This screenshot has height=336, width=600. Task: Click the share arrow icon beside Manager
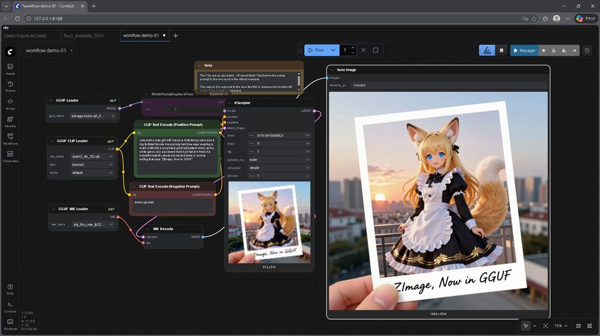[x=574, y=50]
